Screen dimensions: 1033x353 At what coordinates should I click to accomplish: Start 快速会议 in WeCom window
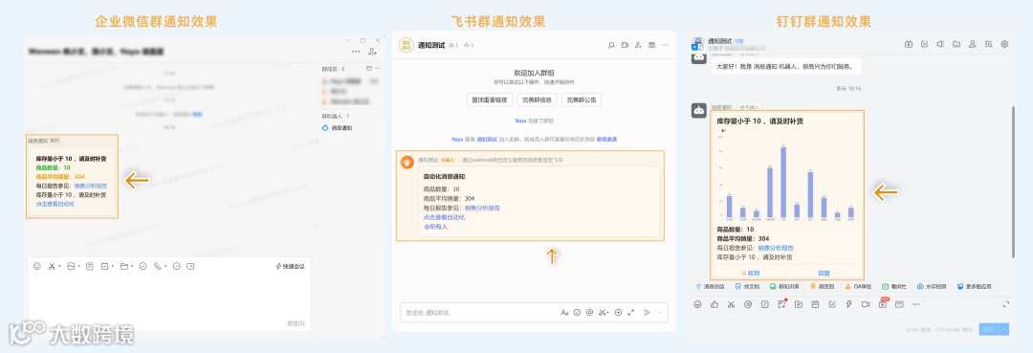pyautogui.click(x=291, y=266)
